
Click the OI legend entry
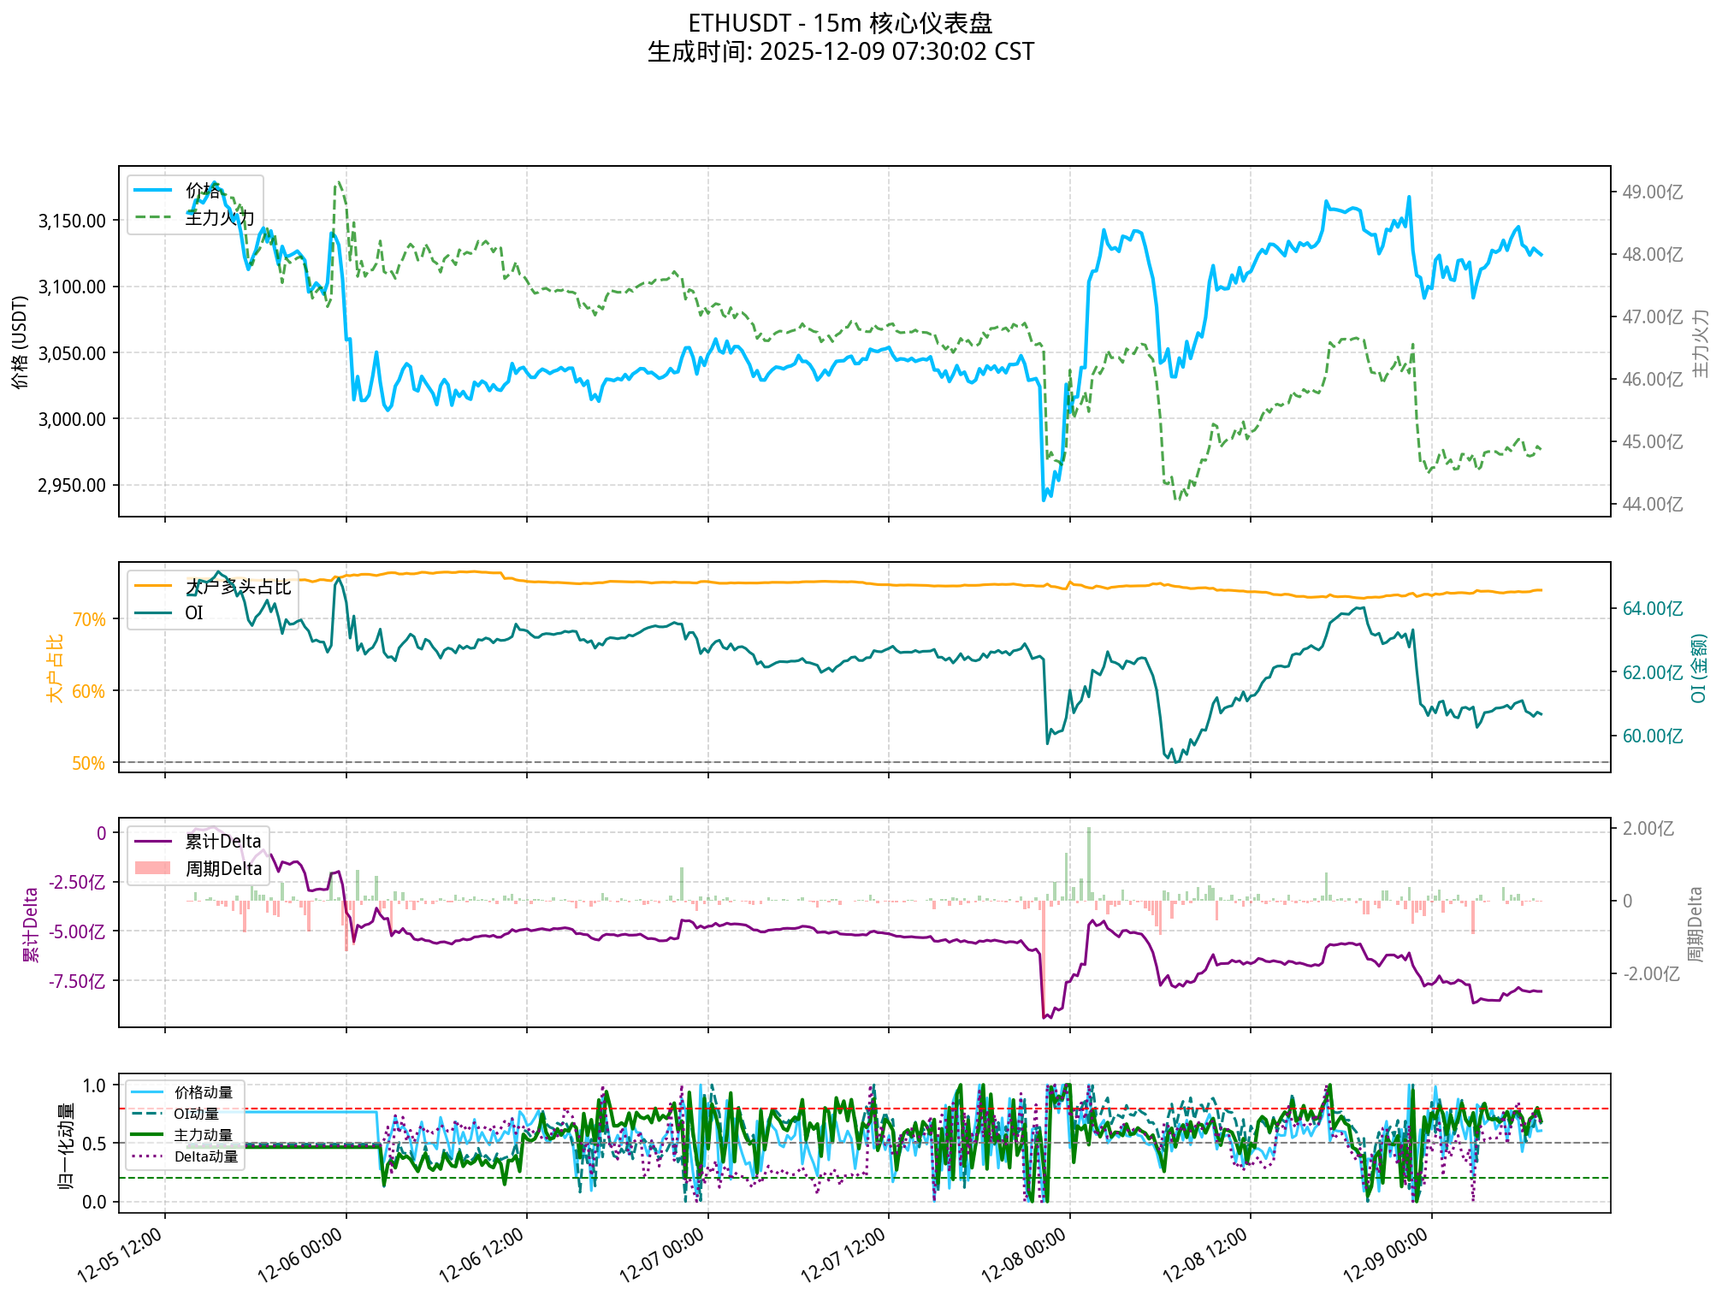pyautogui.click(x=194, y=613)
